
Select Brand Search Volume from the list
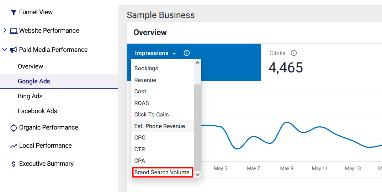coord(162,172)
